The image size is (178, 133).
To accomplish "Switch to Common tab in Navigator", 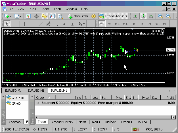I will 15,122.
